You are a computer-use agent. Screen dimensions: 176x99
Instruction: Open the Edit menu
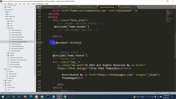pyautogui.click(x=5, y=4)
